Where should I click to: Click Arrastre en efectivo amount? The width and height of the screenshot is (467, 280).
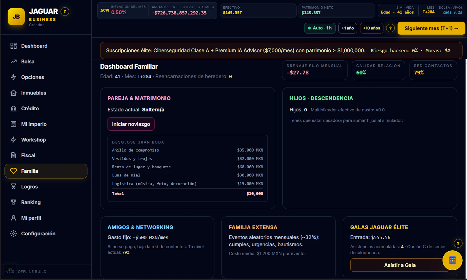179,13
